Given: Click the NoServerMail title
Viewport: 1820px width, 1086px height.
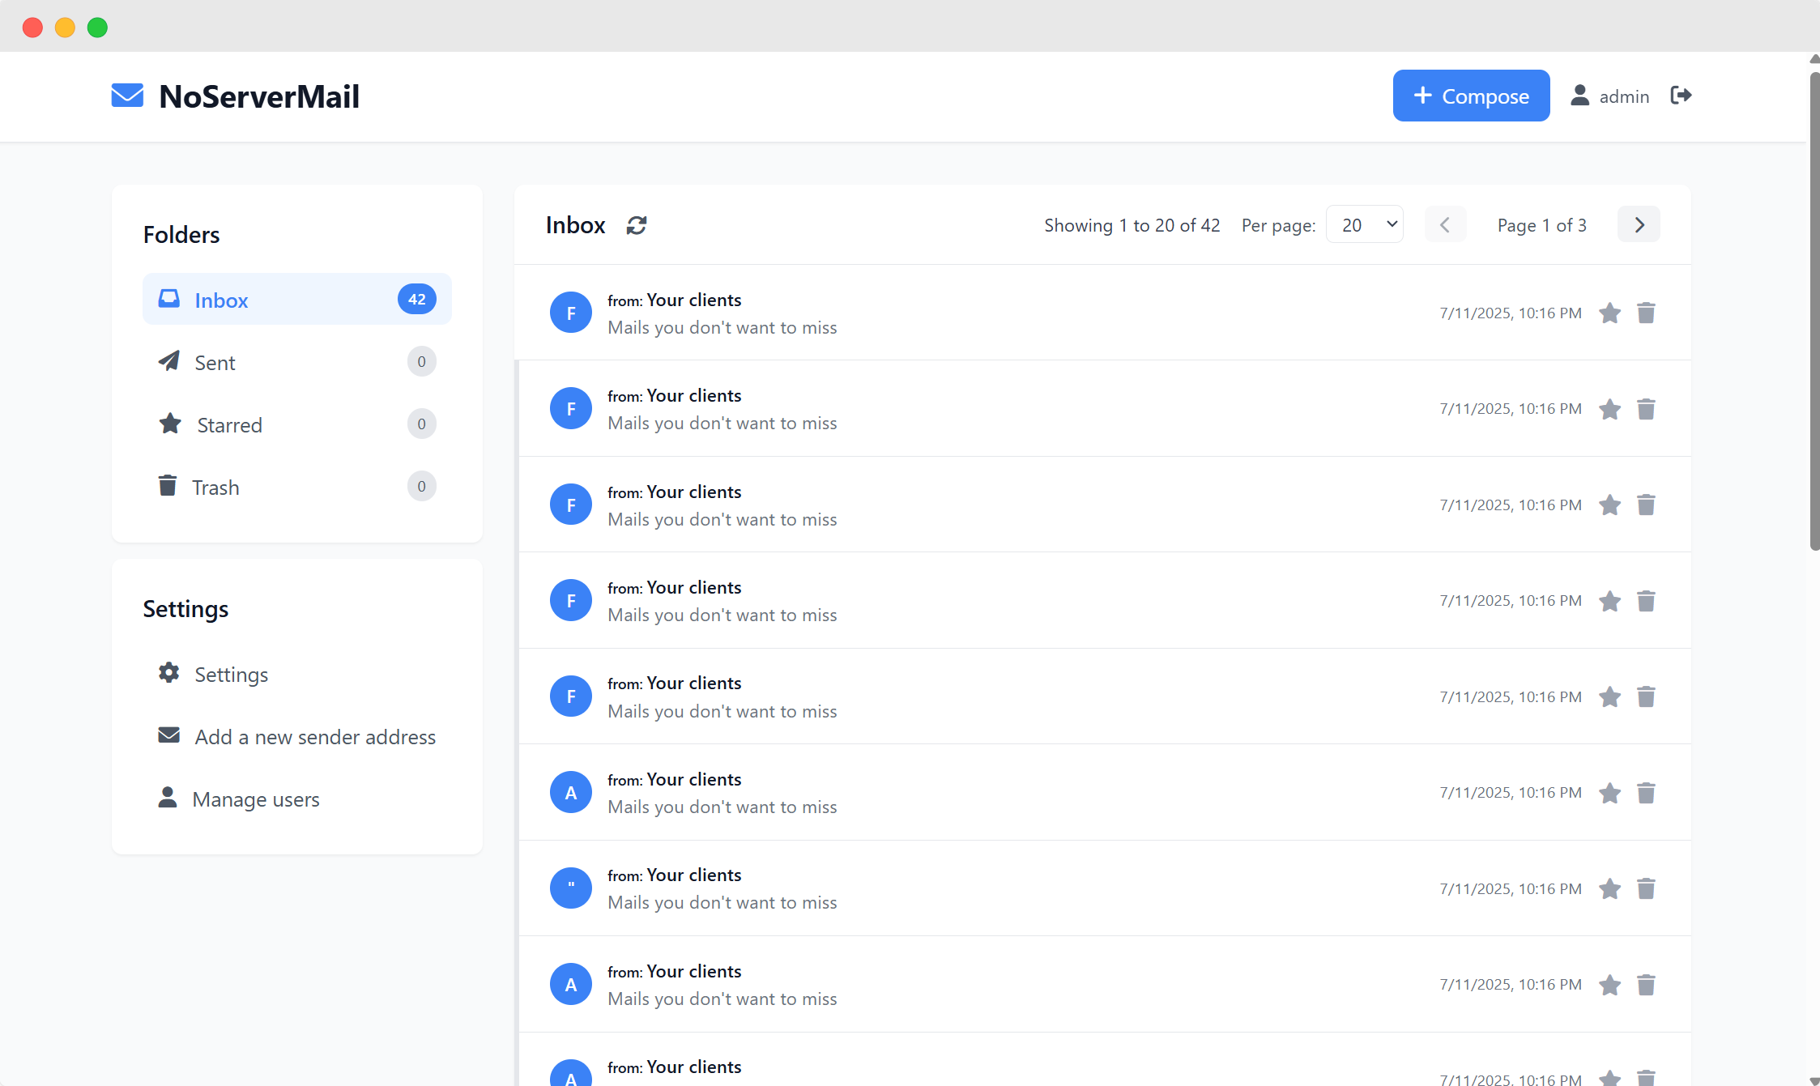Looking at the screenshot, I should point(259,96).
